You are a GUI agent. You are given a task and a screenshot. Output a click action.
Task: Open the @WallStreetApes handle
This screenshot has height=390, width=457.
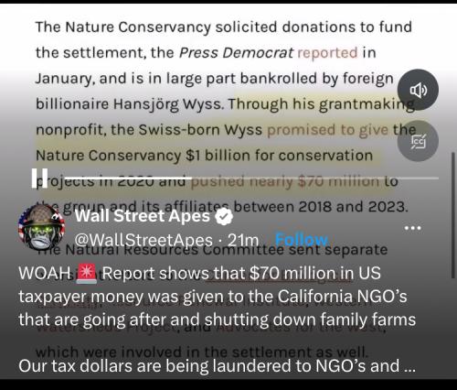pos(143,240)
